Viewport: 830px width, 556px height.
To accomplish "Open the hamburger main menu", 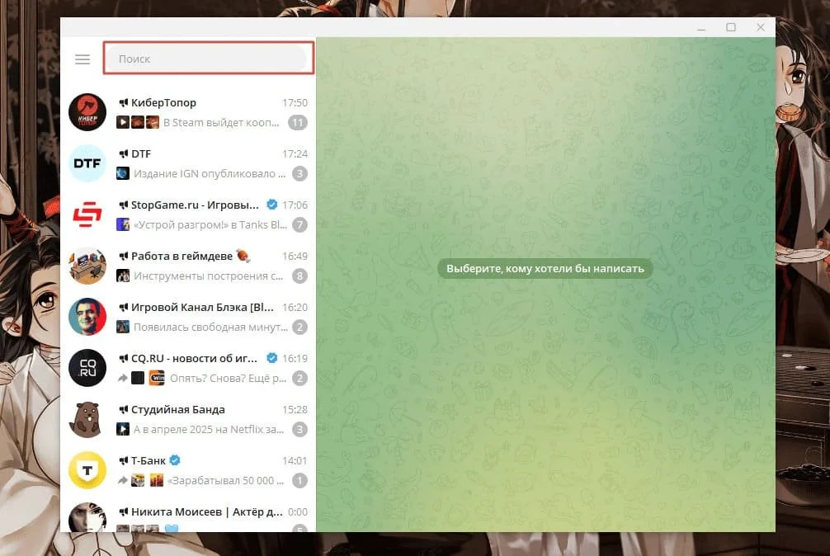I will tap(83, 59).
